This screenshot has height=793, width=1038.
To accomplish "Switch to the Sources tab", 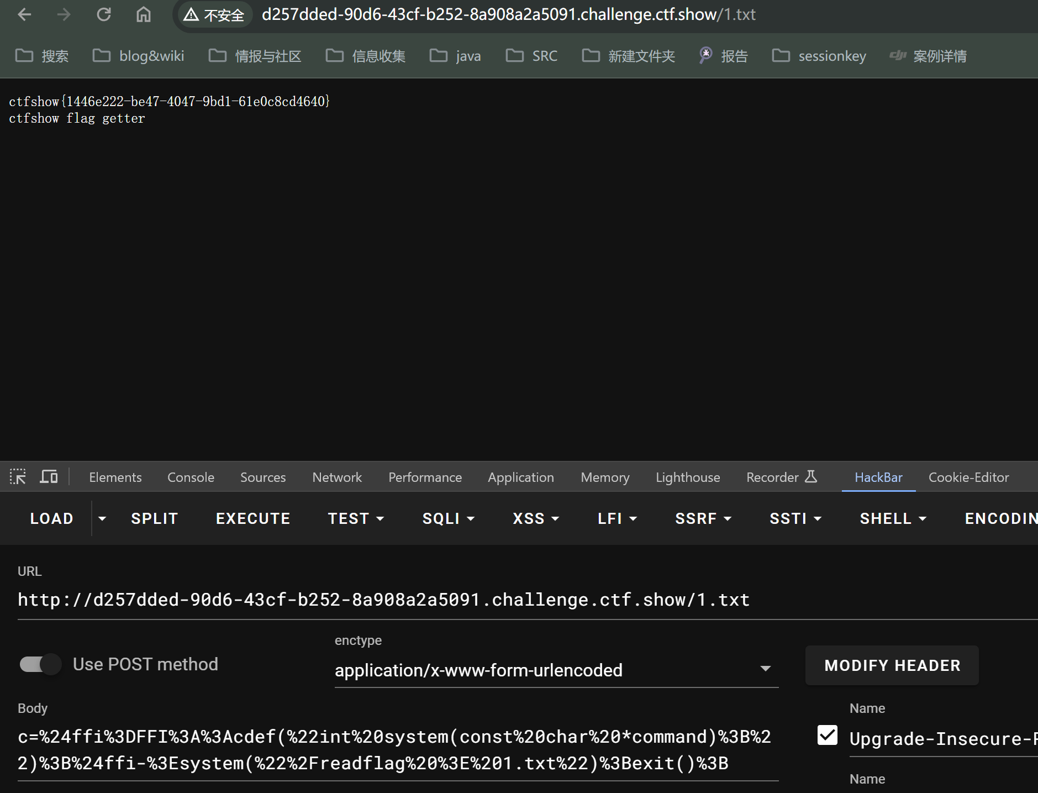I will coord(263,477).
